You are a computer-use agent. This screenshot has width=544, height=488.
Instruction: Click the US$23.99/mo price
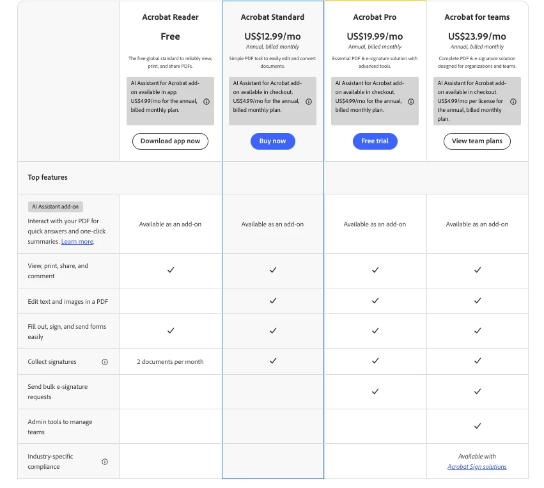pyautogui.click(x=477, y=36)
